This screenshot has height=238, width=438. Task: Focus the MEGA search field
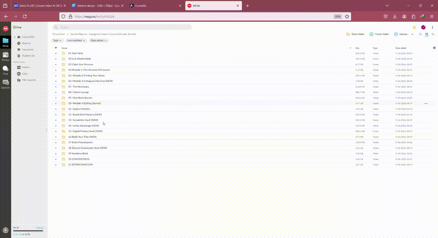122,27
